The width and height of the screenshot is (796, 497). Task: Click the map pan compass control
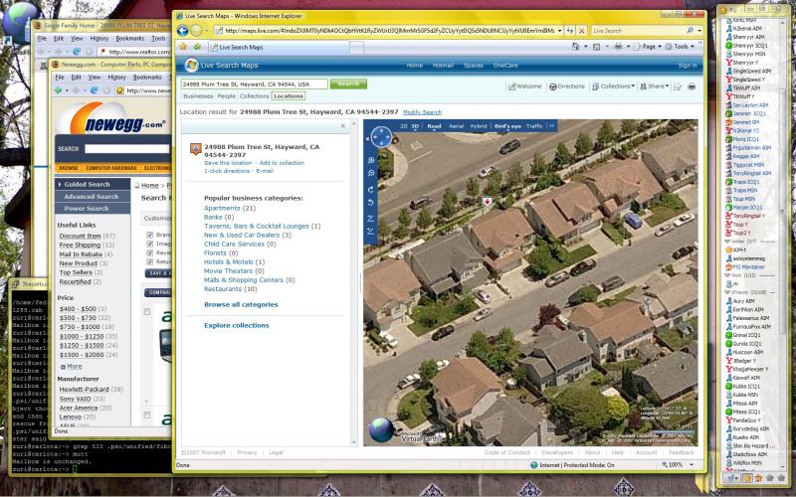380,136
